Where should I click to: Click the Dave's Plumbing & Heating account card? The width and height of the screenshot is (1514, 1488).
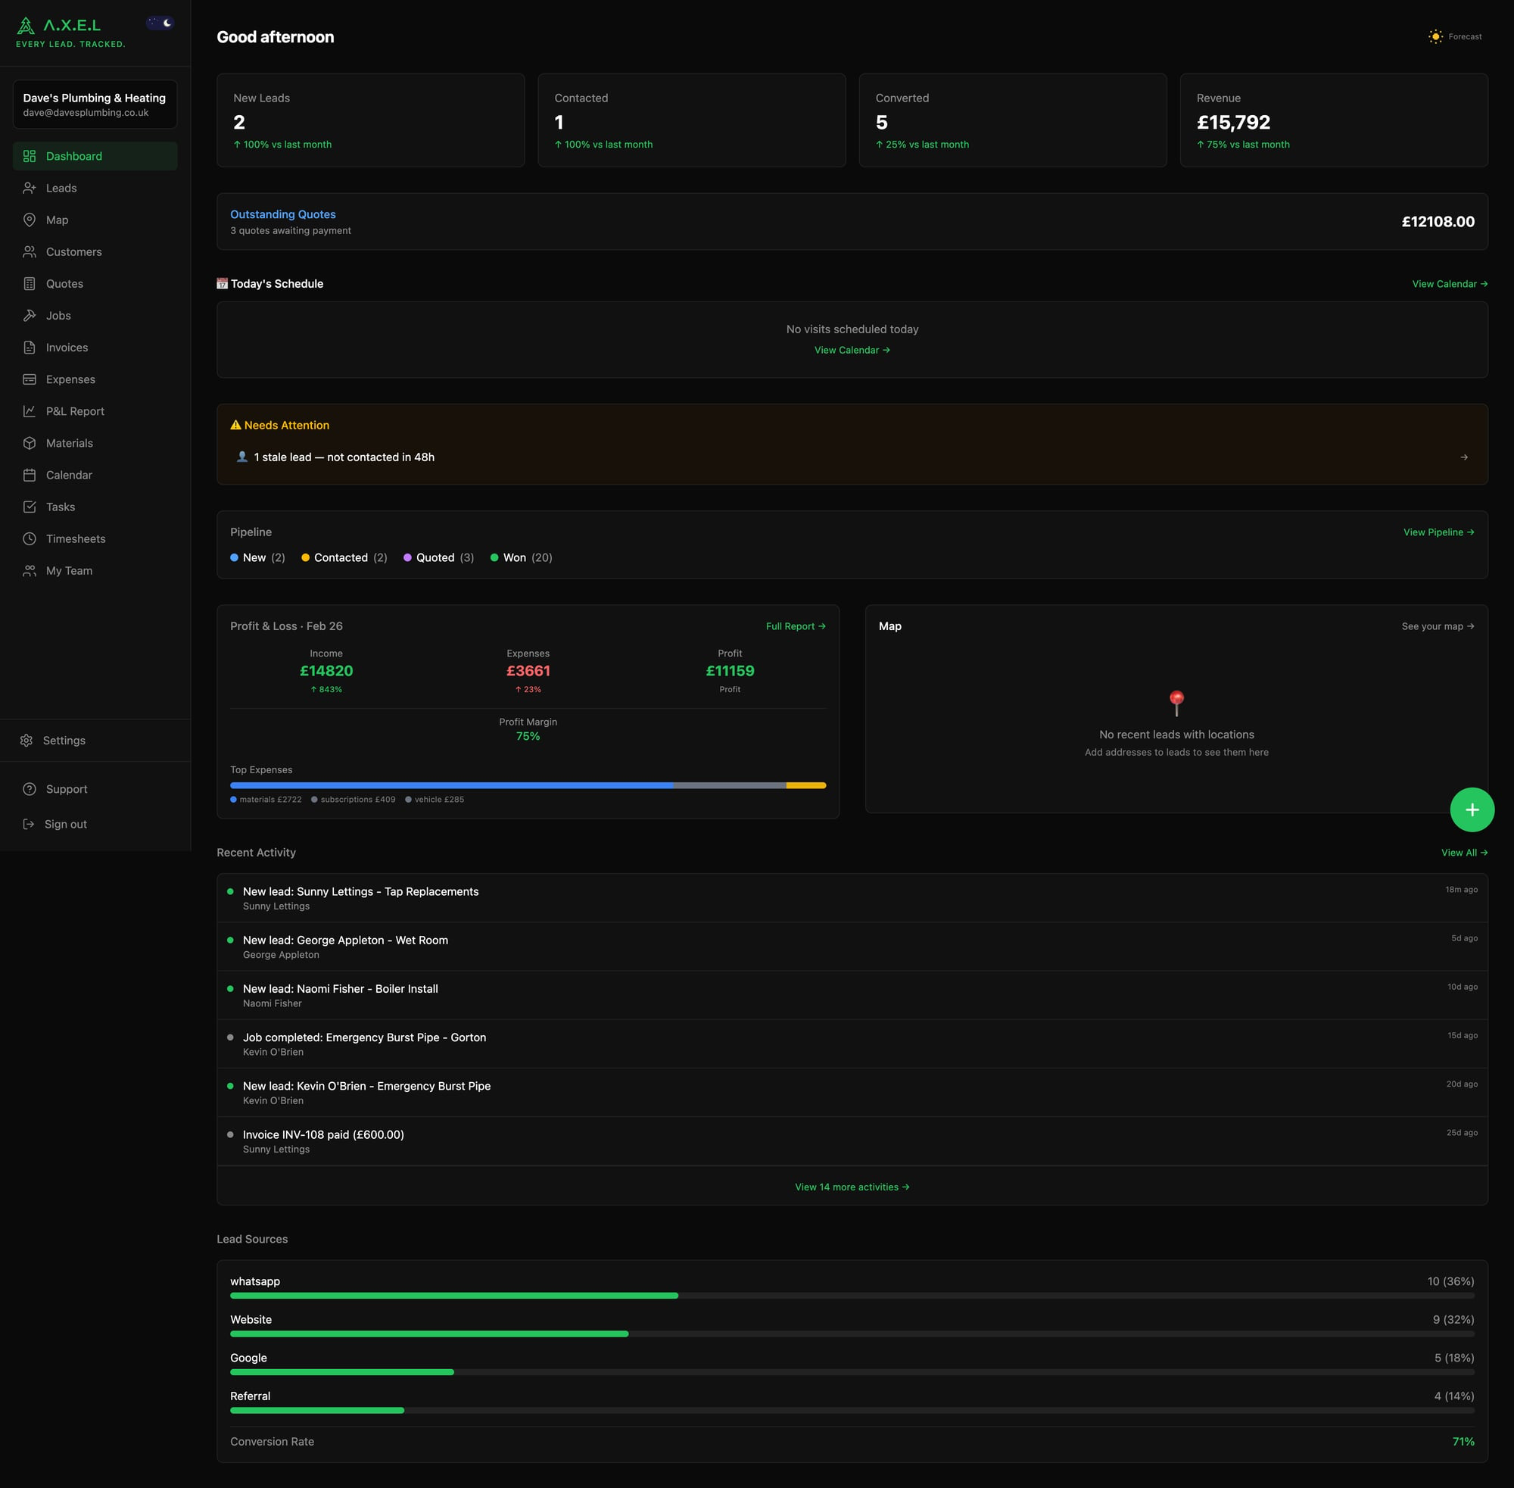pyautogui.click(x=95, y=104)
